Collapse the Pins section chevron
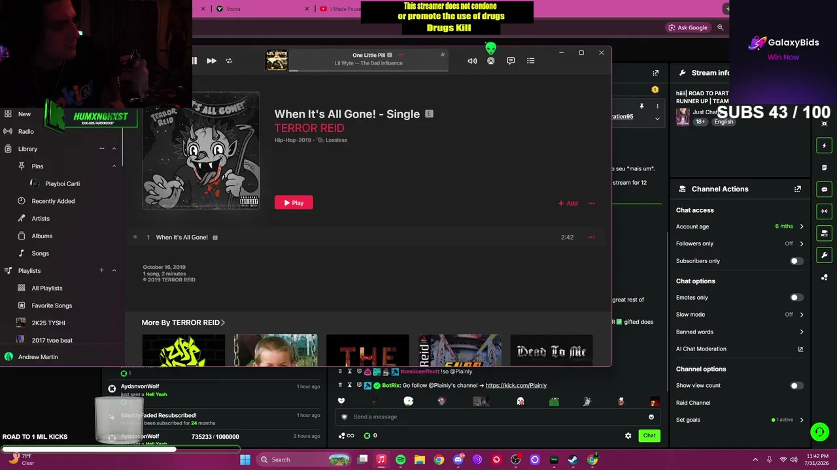The image size is (837, 470). [114, 166]
